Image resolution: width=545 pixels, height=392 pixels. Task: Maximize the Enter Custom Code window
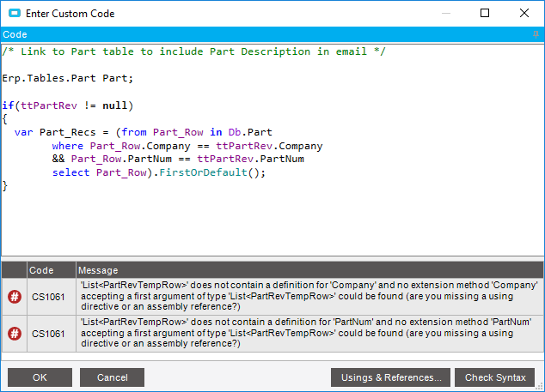pyautogui.click(x=485, y=14)
